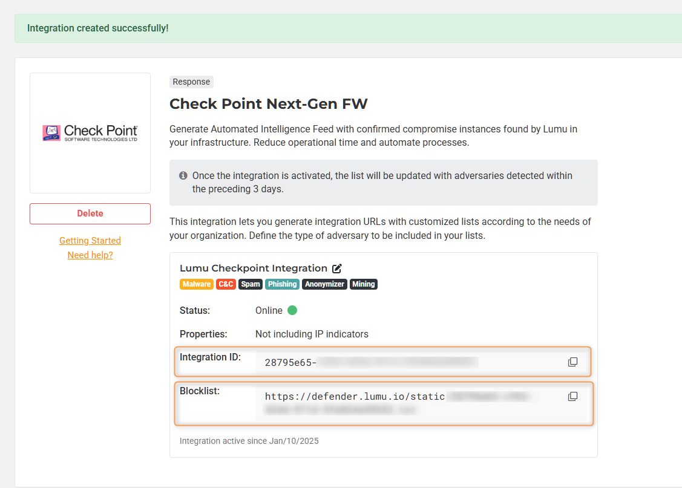Click the info icon in the gray notice
The height and width of the screenshot is (488, 682).
click(x=183, y=176)
